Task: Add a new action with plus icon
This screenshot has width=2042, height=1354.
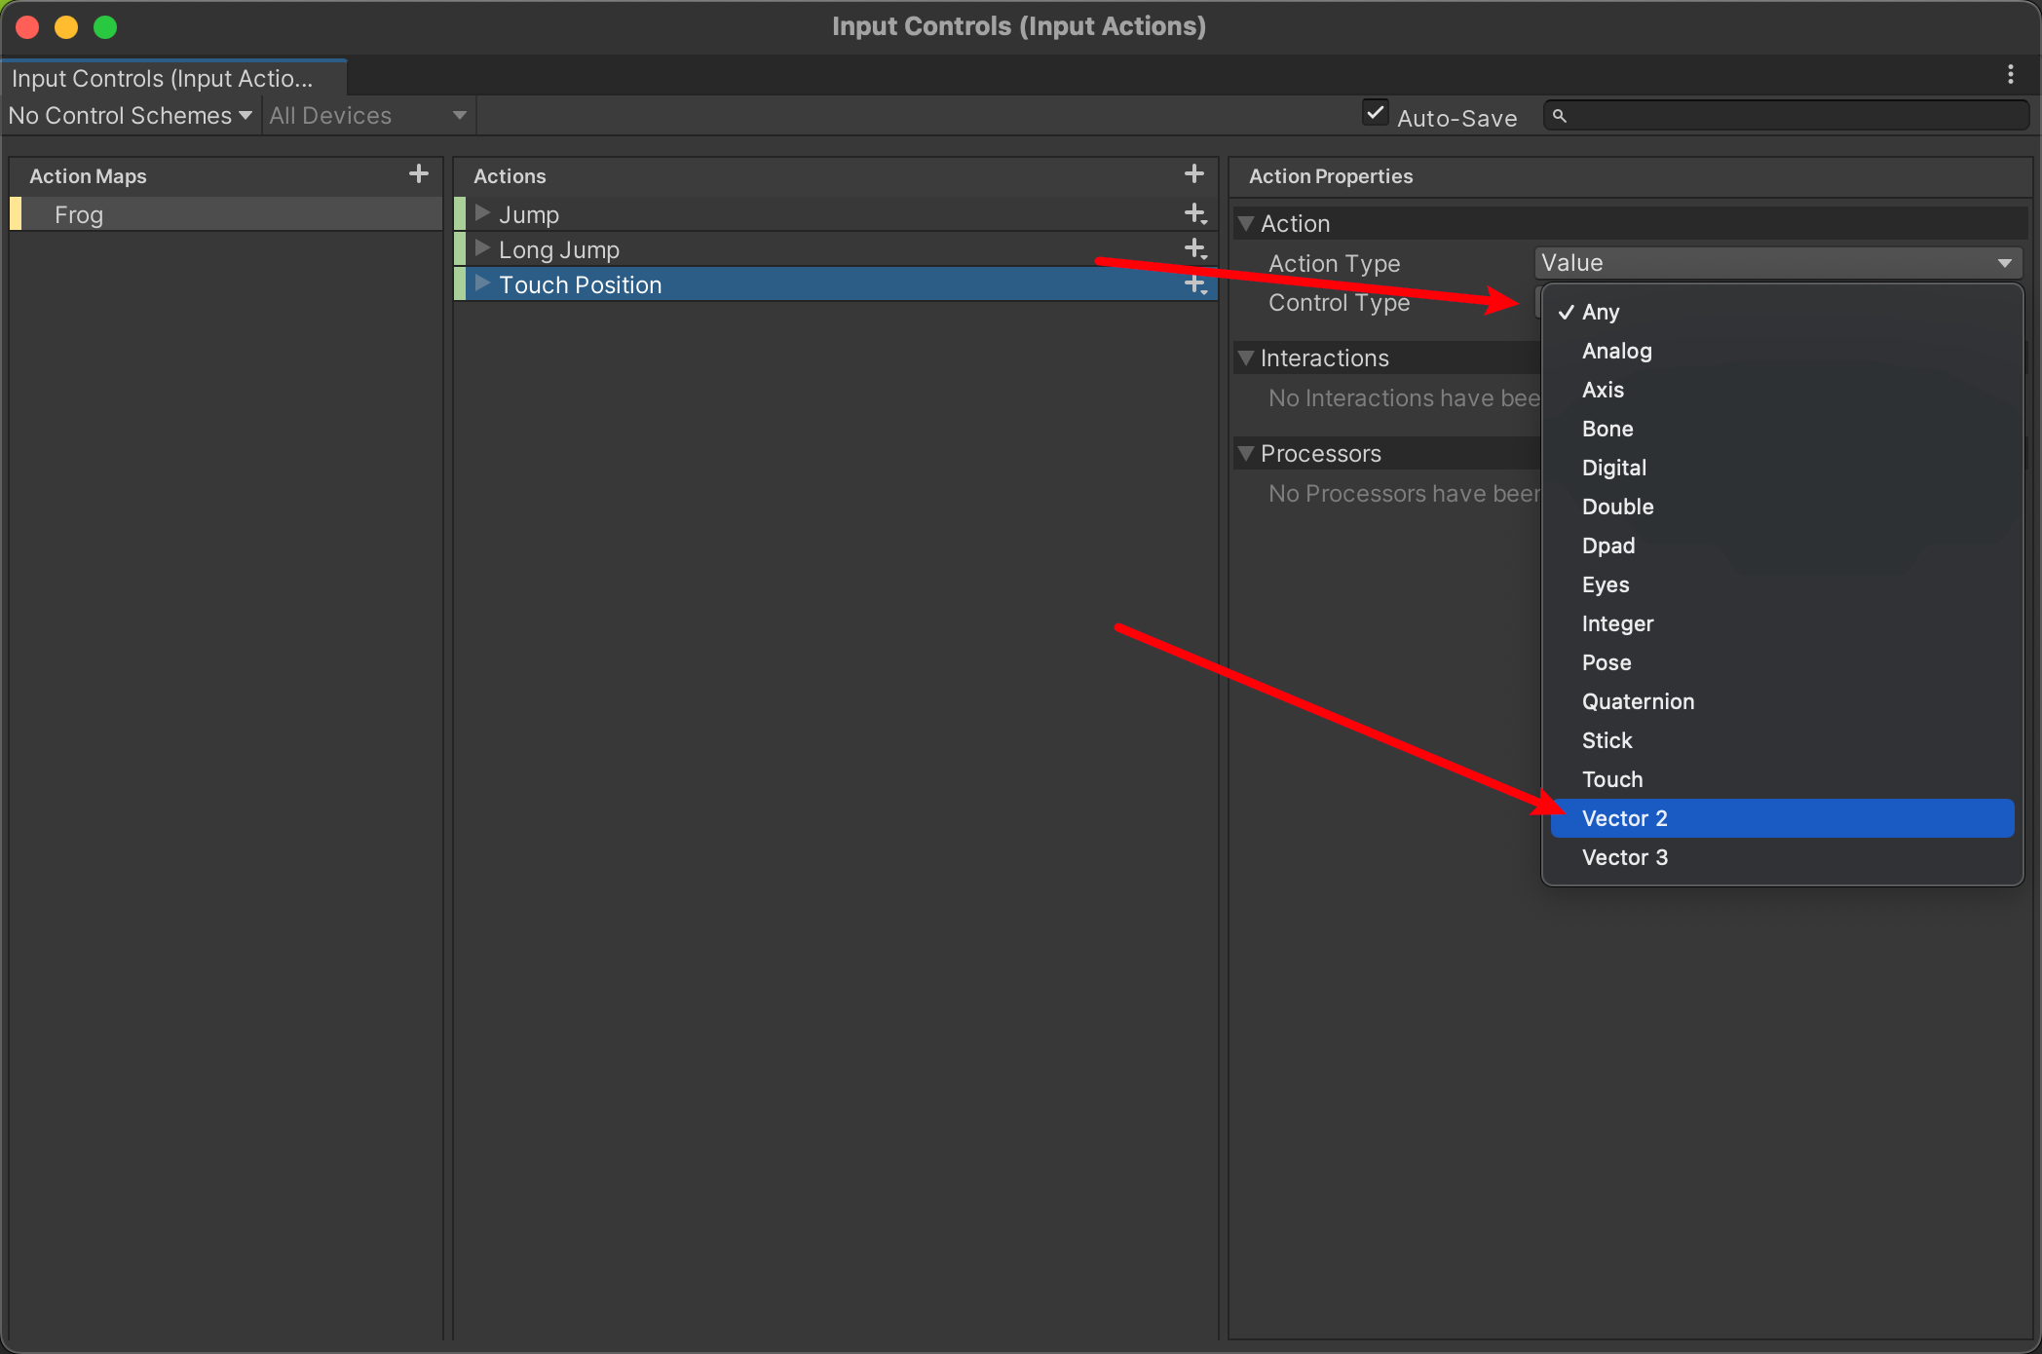Action: (x=1194, y=174)
